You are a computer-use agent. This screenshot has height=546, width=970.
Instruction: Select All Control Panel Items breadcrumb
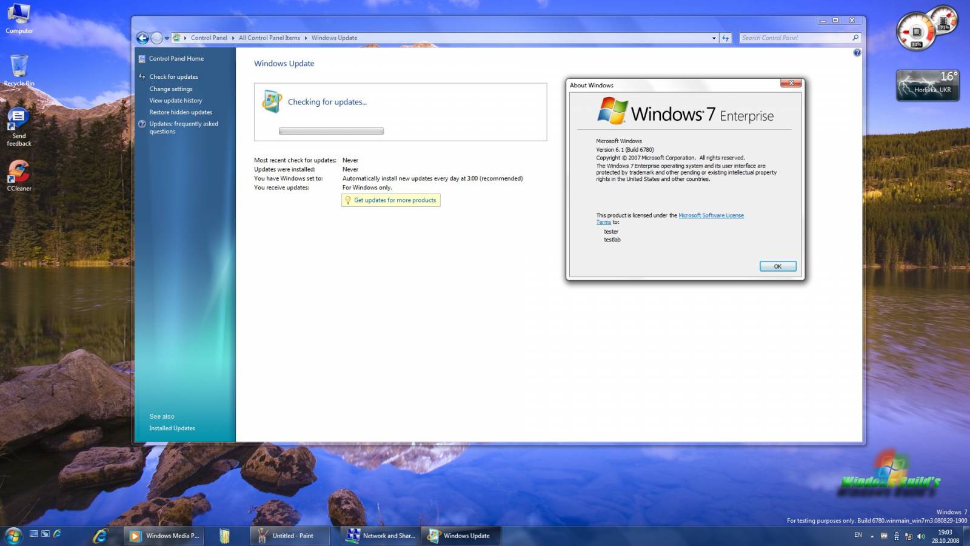click(269, 38)
